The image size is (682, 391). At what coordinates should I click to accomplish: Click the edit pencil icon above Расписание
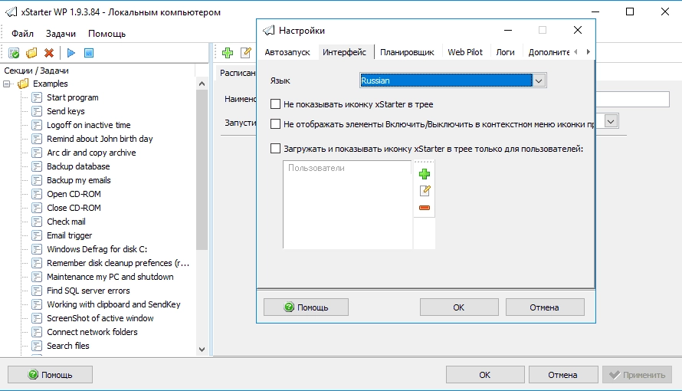click(246, 53)
